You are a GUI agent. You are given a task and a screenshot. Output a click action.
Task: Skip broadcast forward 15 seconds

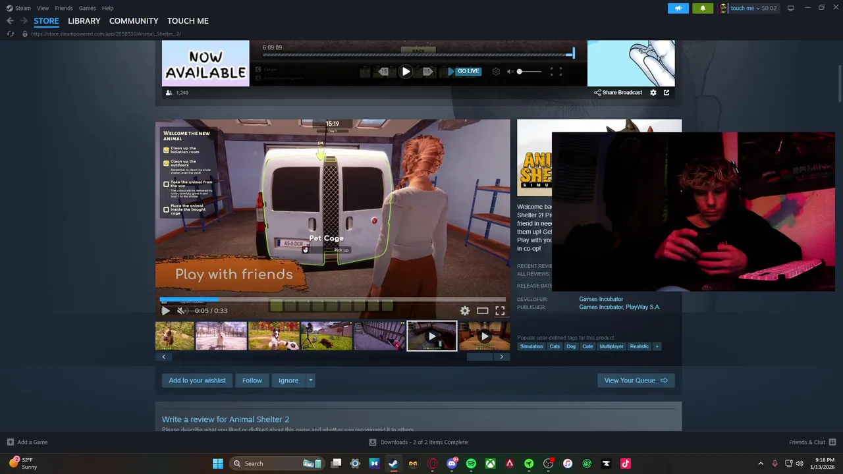tap(427, 71)
